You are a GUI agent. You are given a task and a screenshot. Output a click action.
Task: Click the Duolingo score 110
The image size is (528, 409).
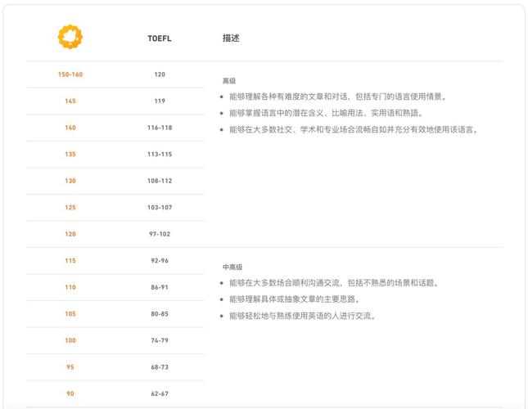pyautogui.click(x=70, y=287)
